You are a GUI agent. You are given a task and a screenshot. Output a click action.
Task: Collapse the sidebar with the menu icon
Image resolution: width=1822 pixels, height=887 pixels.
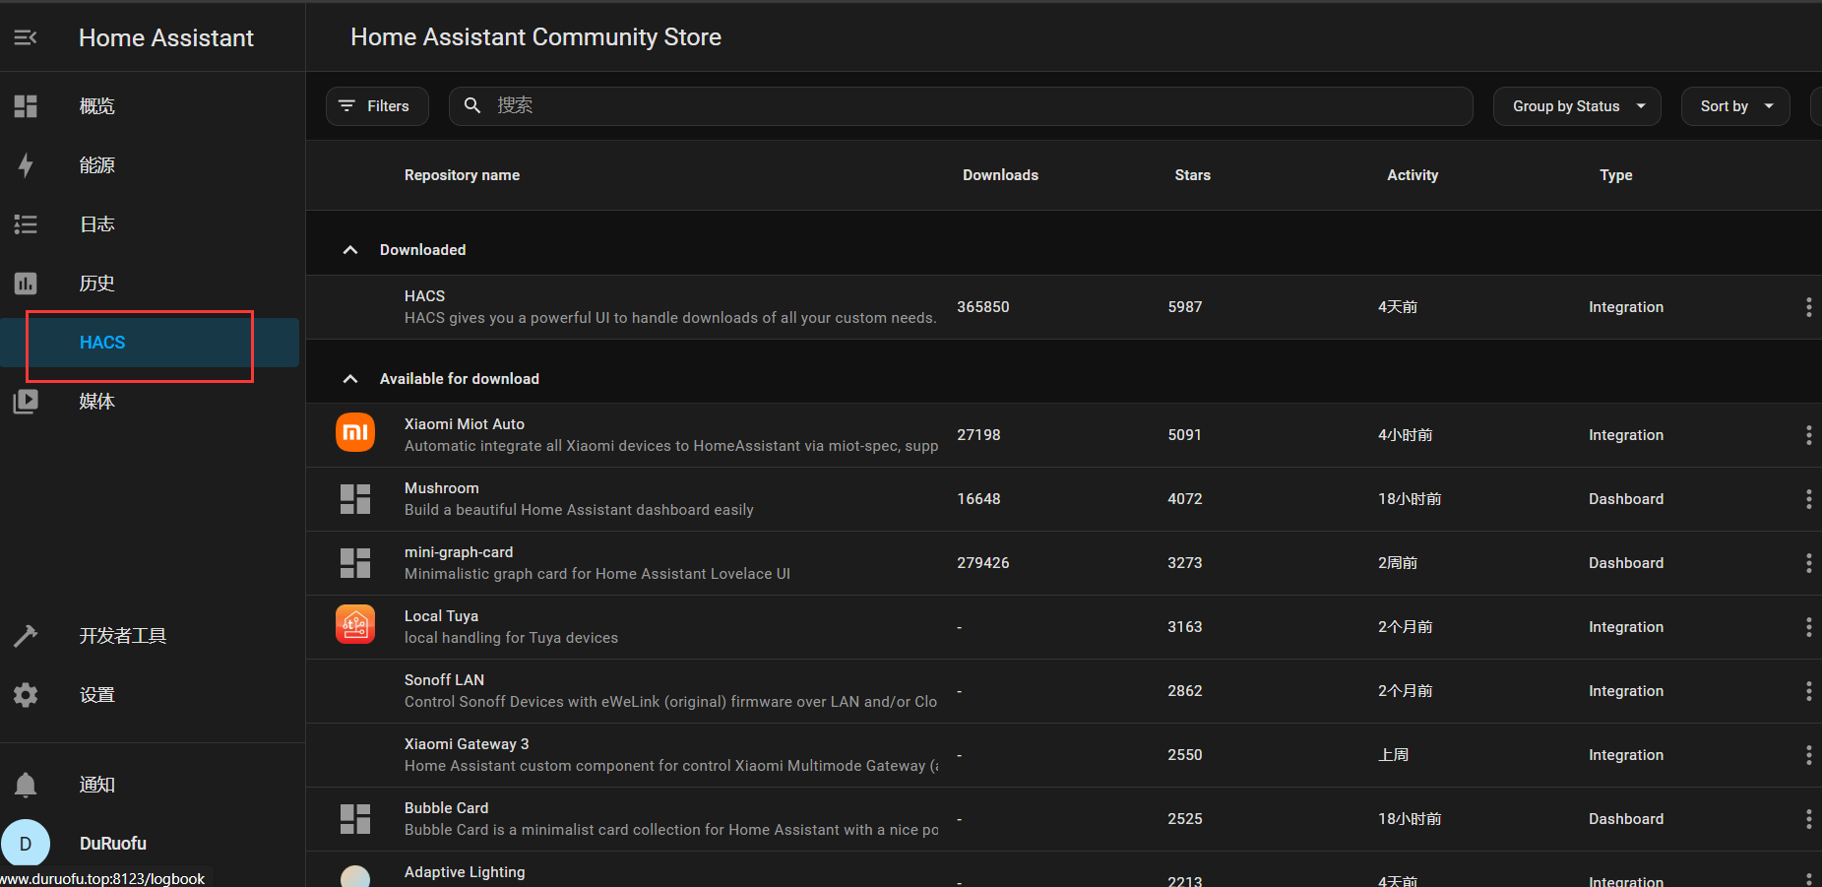coord(26,37)
